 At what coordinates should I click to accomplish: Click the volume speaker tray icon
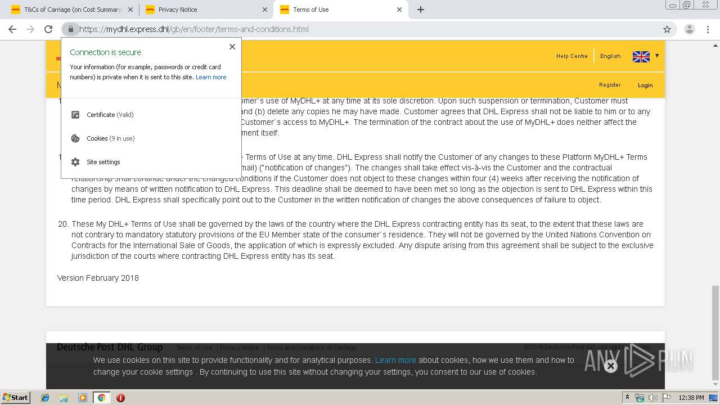(652, 398)
